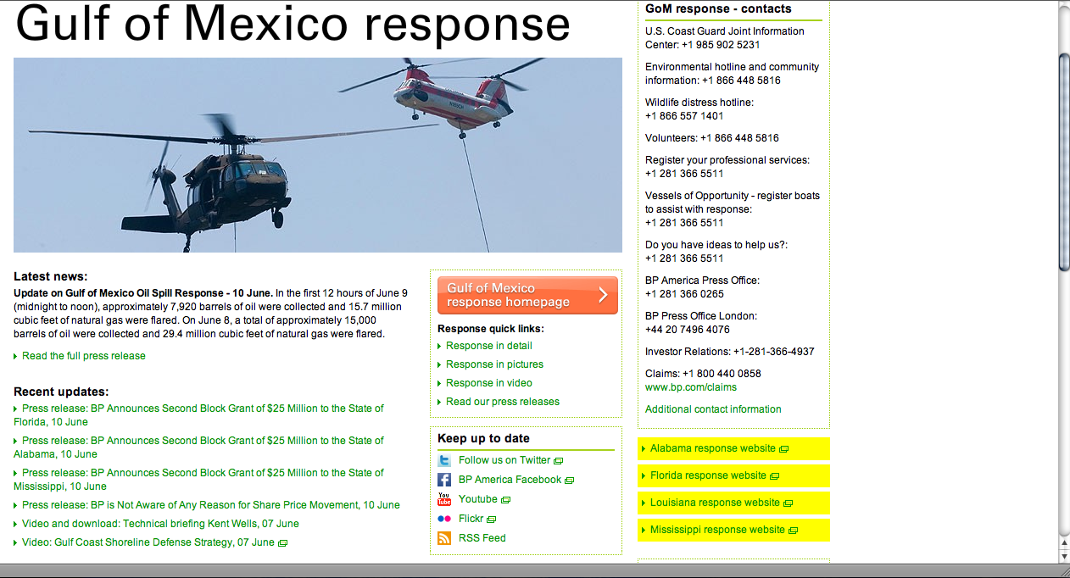
Task: Click external-link icon beside Gulf Coast Shoreline video
Action: 283,543
